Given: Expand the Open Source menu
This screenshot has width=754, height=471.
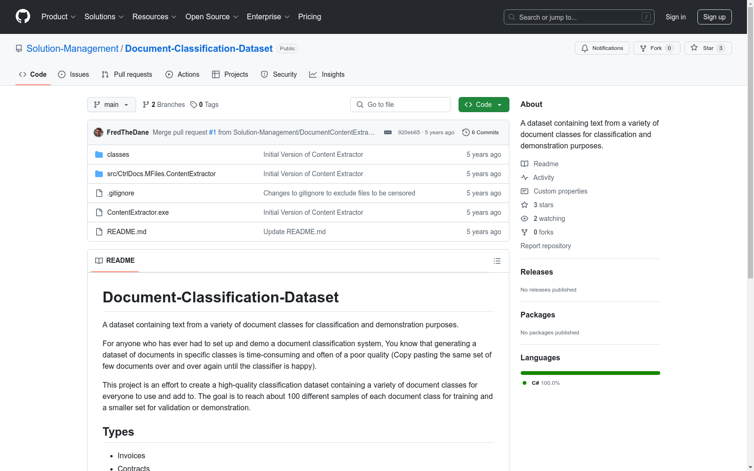Looking at the screenshot, I should (x=212, y=17).
